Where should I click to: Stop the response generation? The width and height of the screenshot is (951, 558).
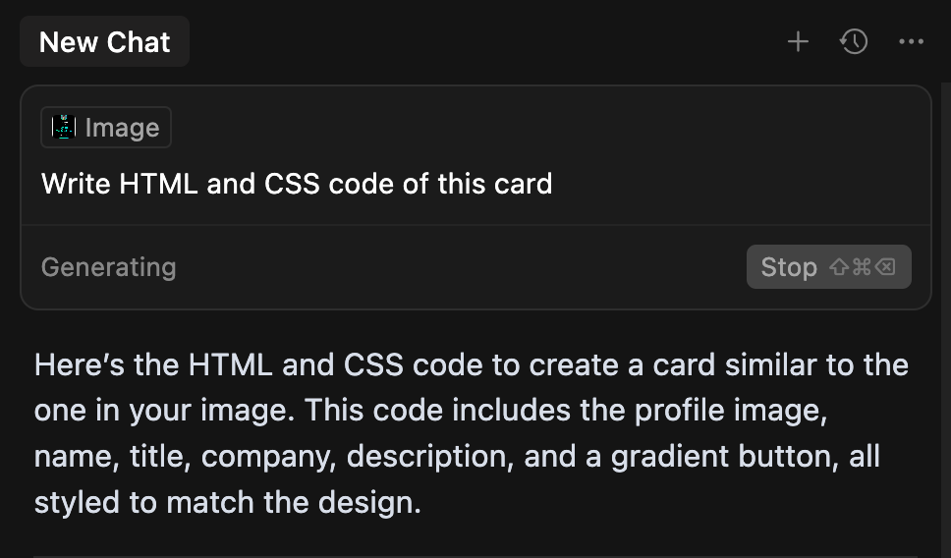point(828,267)
